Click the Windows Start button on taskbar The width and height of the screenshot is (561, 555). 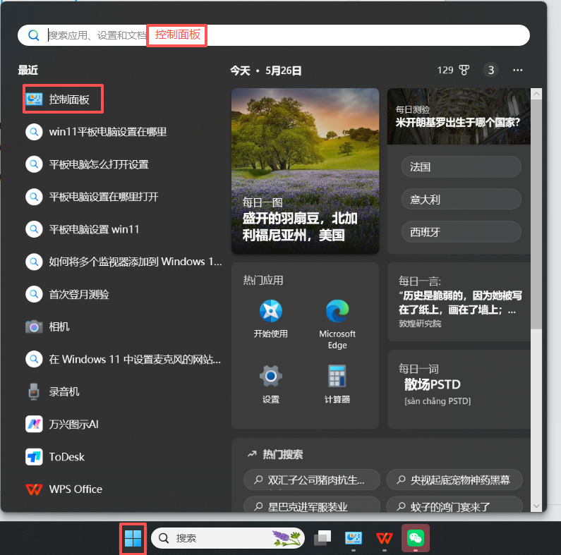tap(133, 538)
